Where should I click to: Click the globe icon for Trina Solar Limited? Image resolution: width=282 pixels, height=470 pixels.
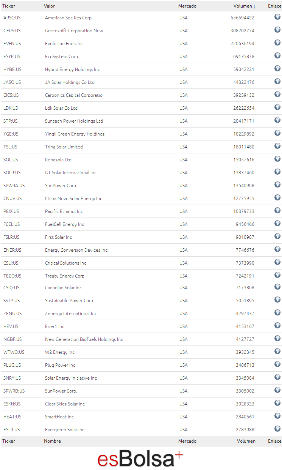(x=277, y=146)
